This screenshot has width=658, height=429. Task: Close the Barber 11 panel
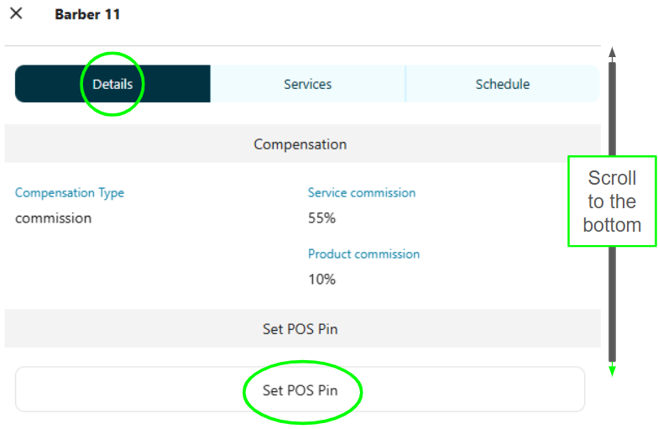(x=16, y=13)
